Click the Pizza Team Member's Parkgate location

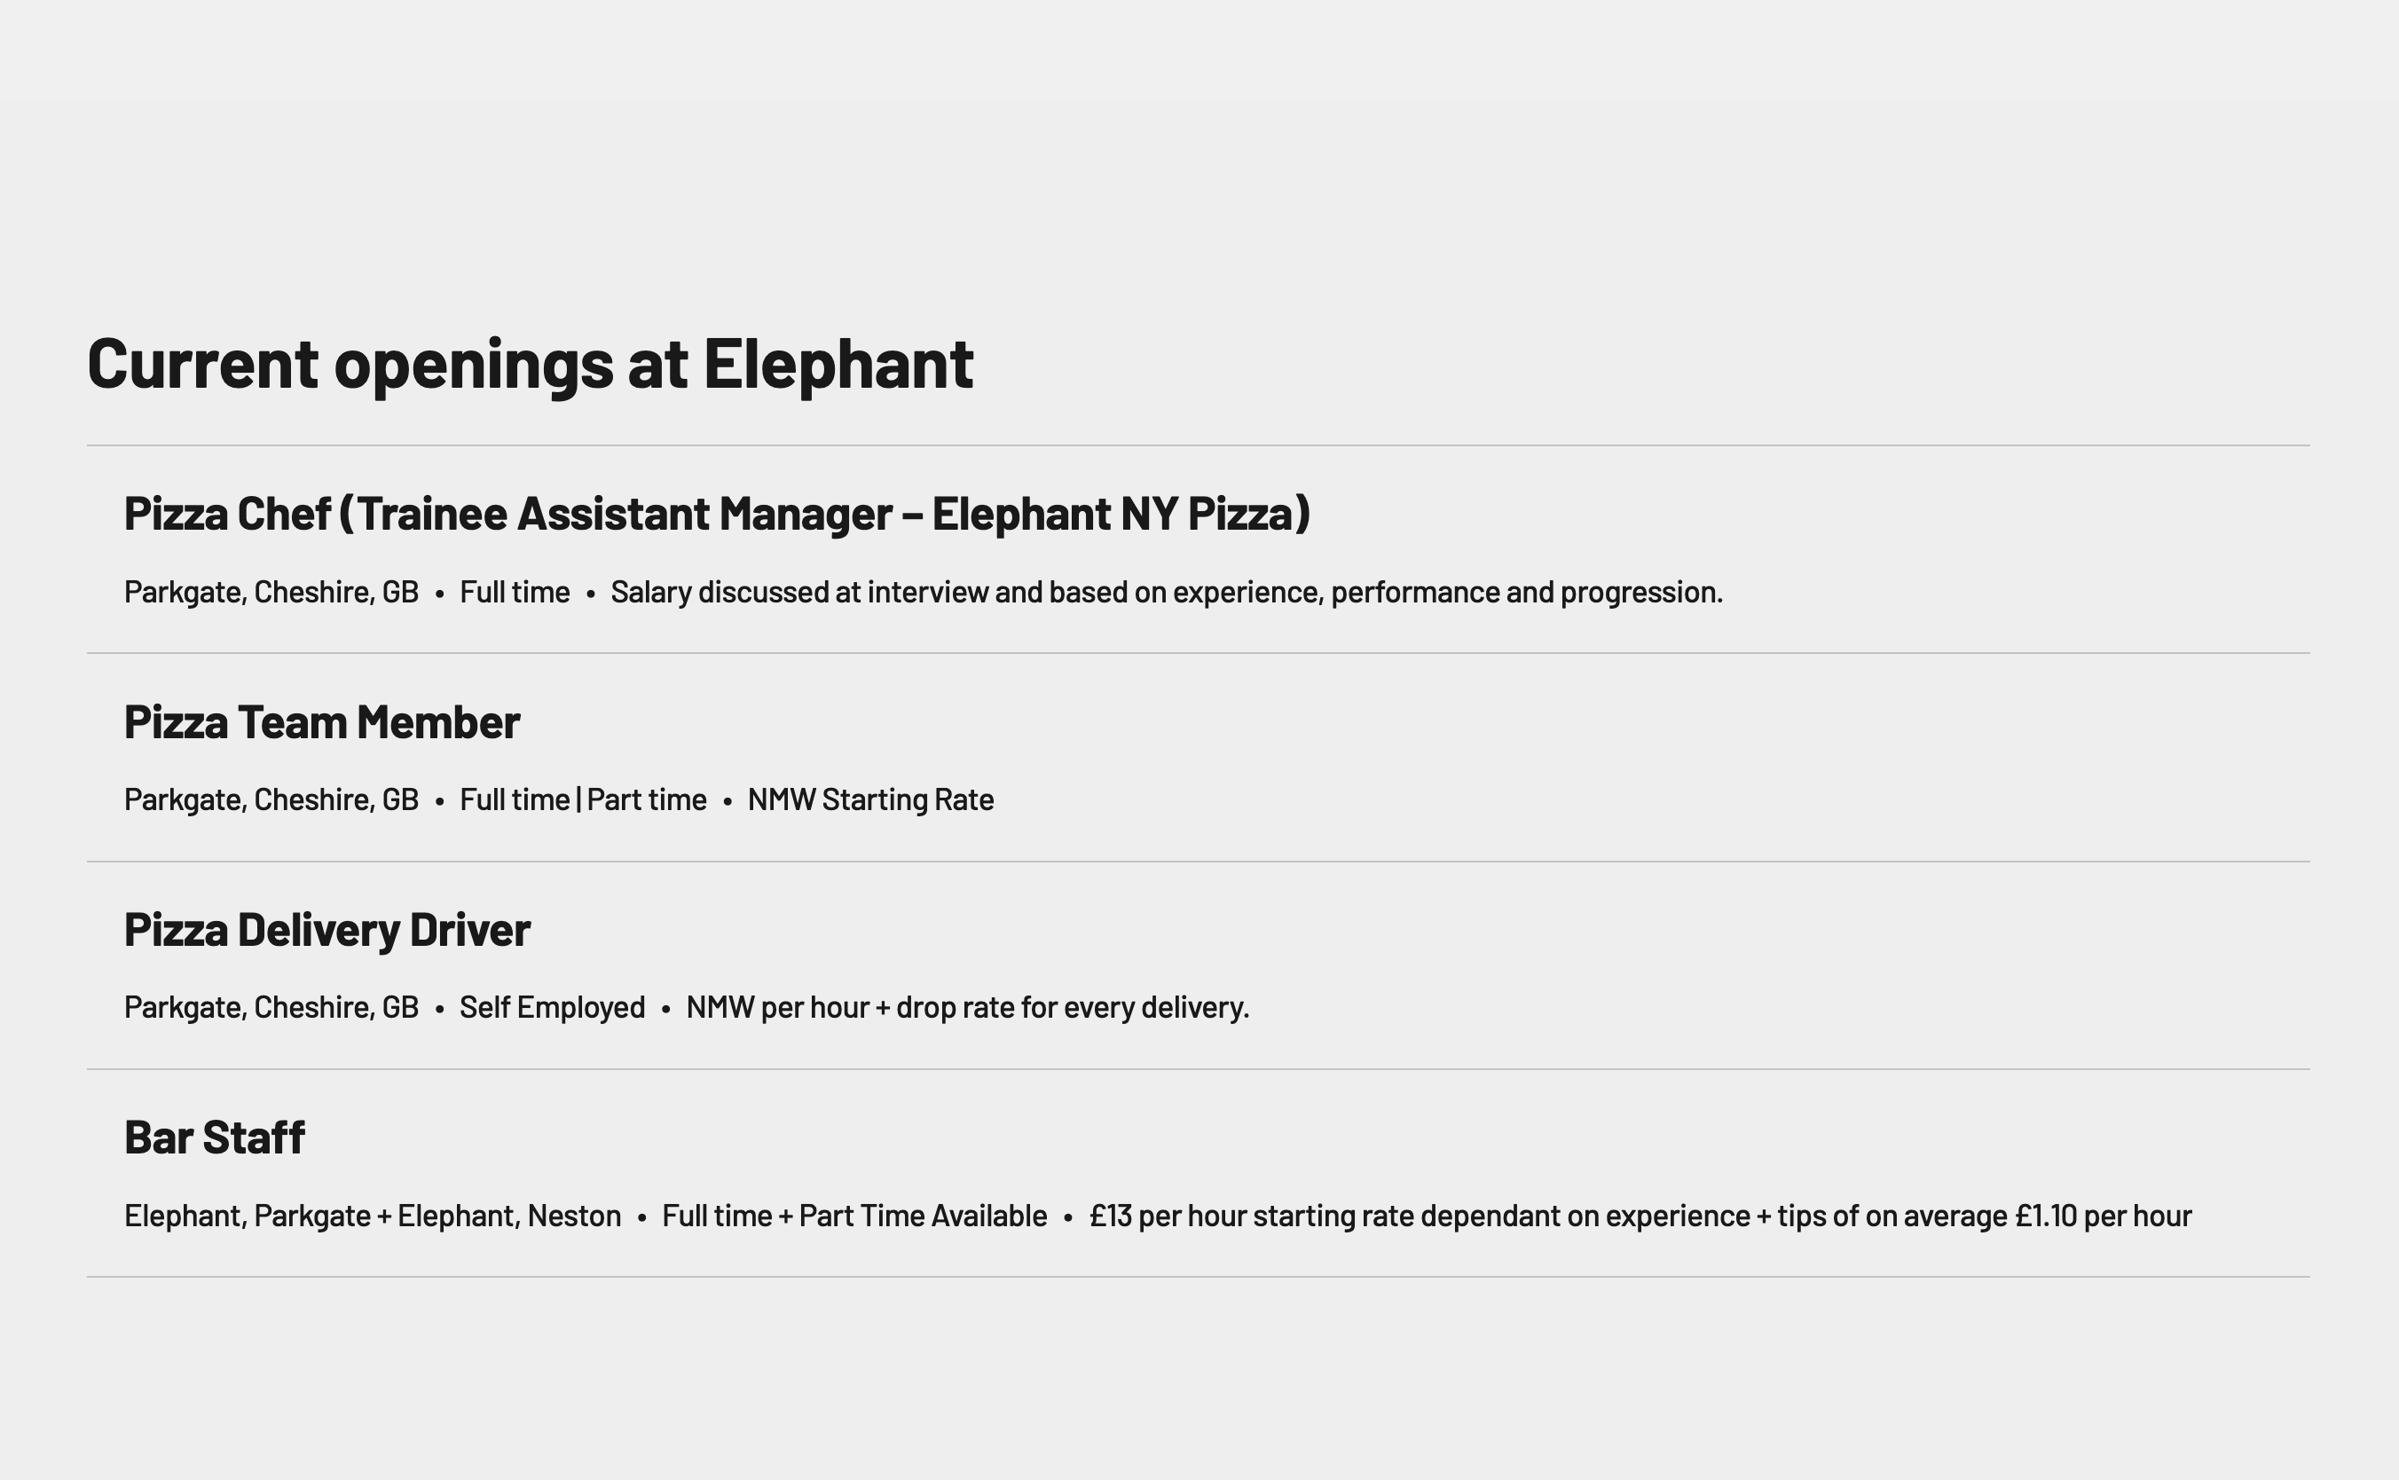pyautogui.click(x=271, y=799)
